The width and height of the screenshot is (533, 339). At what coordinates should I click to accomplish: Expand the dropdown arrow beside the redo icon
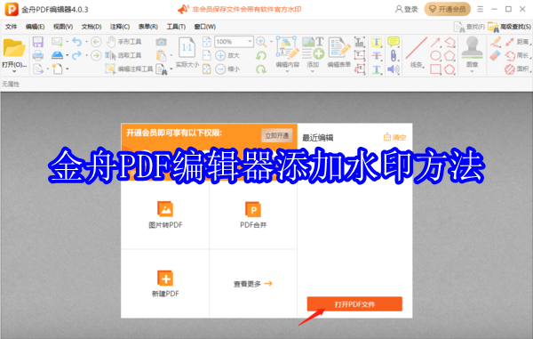click(86, 55)
